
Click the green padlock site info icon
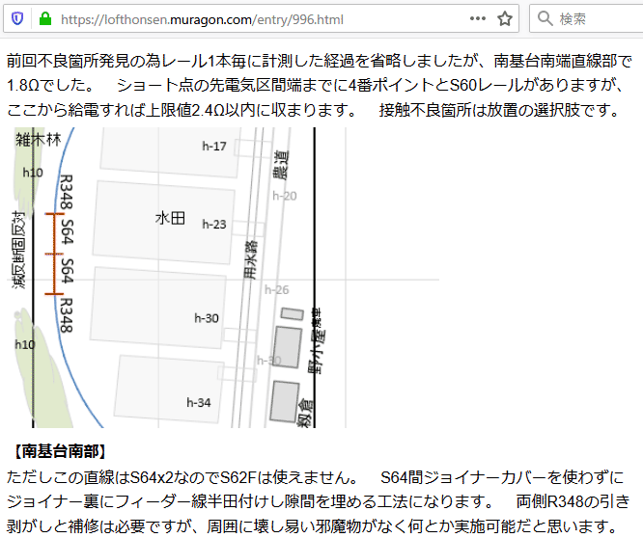(x=44, y=19)
